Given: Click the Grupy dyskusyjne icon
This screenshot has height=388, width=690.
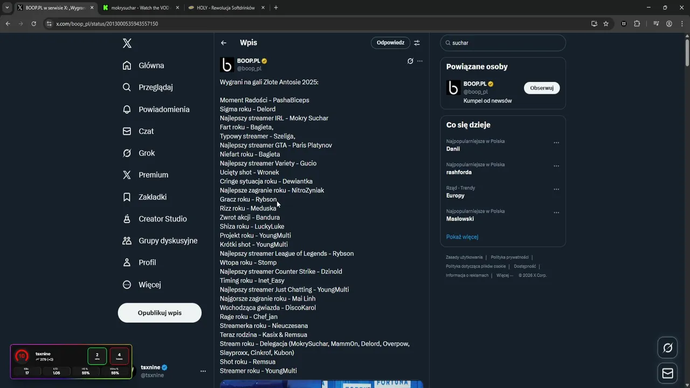Looking at the screenshot, I should pyautogui.click(x=127, y=240).
